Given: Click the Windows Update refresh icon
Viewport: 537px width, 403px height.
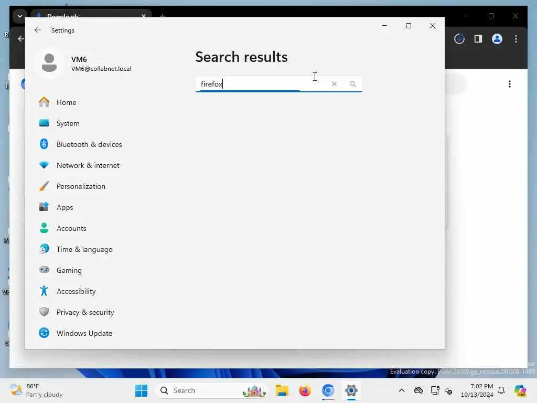Looking at the screenshot, I should (44, 333).
